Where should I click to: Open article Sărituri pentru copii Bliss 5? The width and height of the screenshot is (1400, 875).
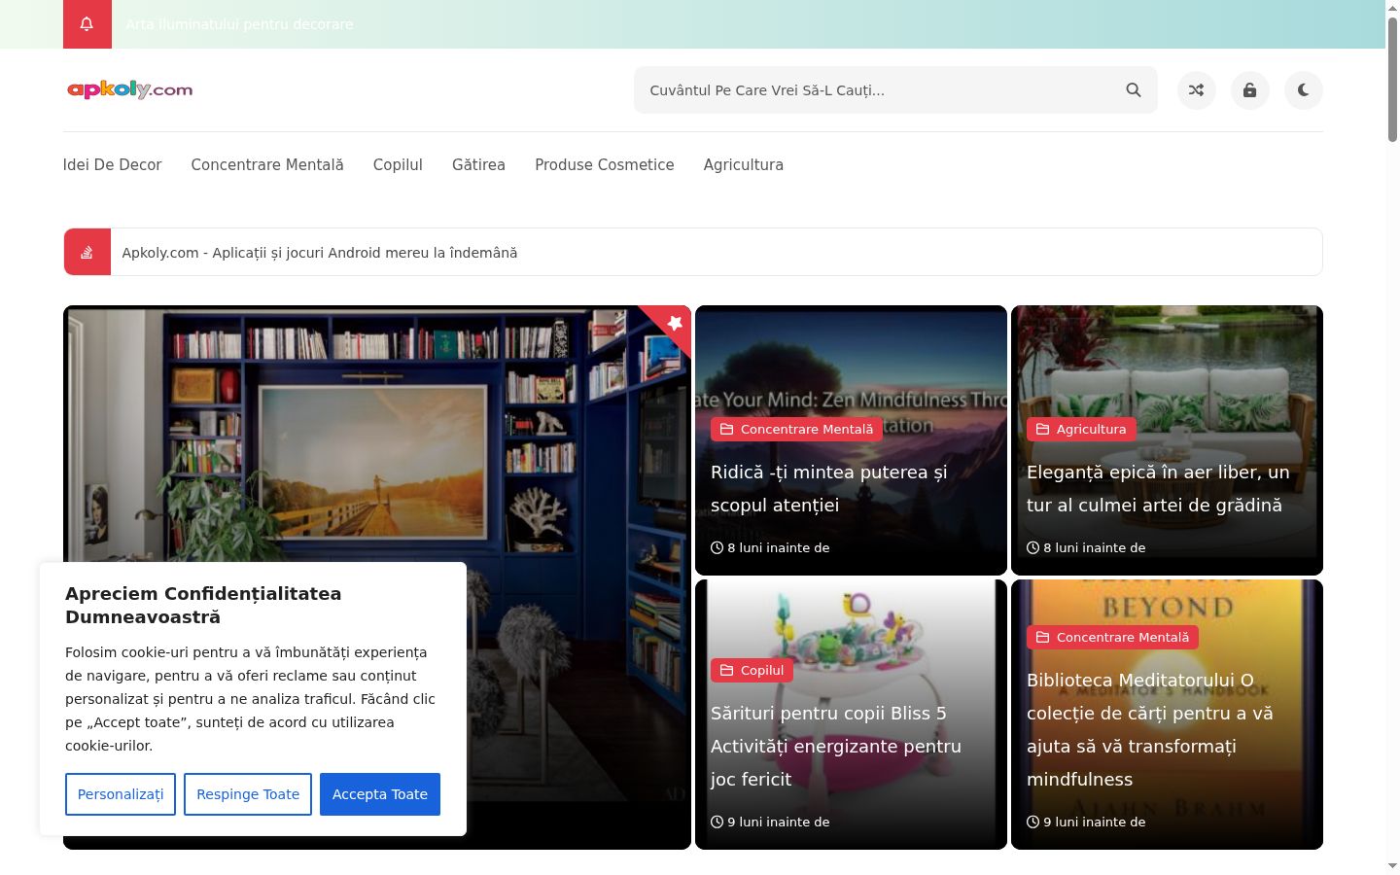click(x=836, y=747)
